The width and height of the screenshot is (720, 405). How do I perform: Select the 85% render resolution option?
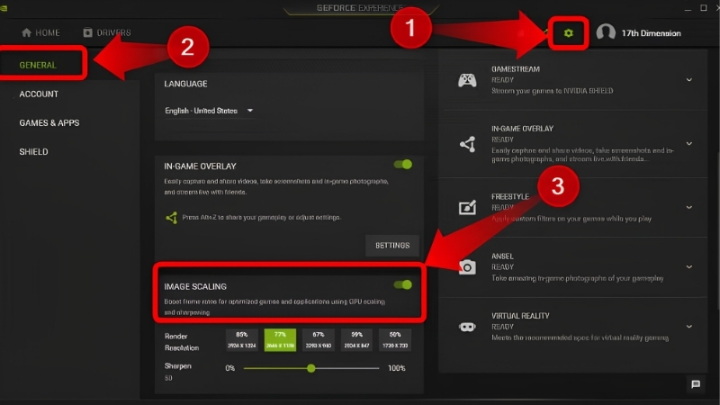(241, 340)
